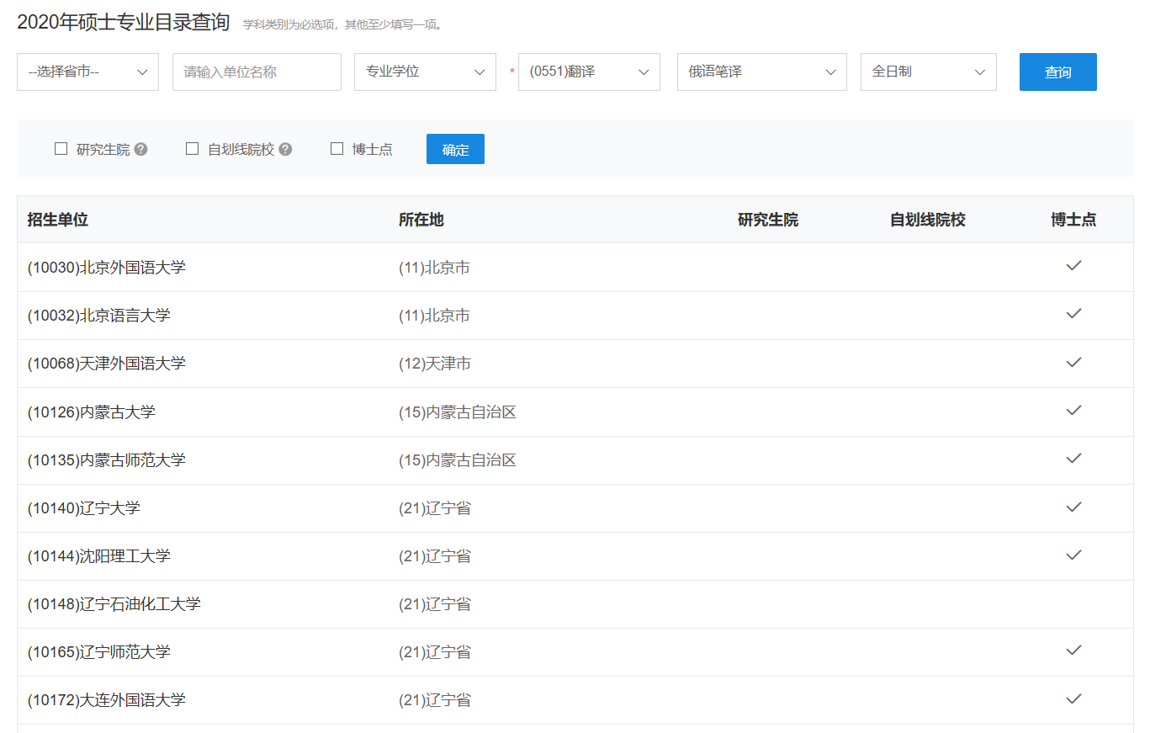Click 博士点 checkmark in 辽宁师范大学 row

coord(1073,651)
